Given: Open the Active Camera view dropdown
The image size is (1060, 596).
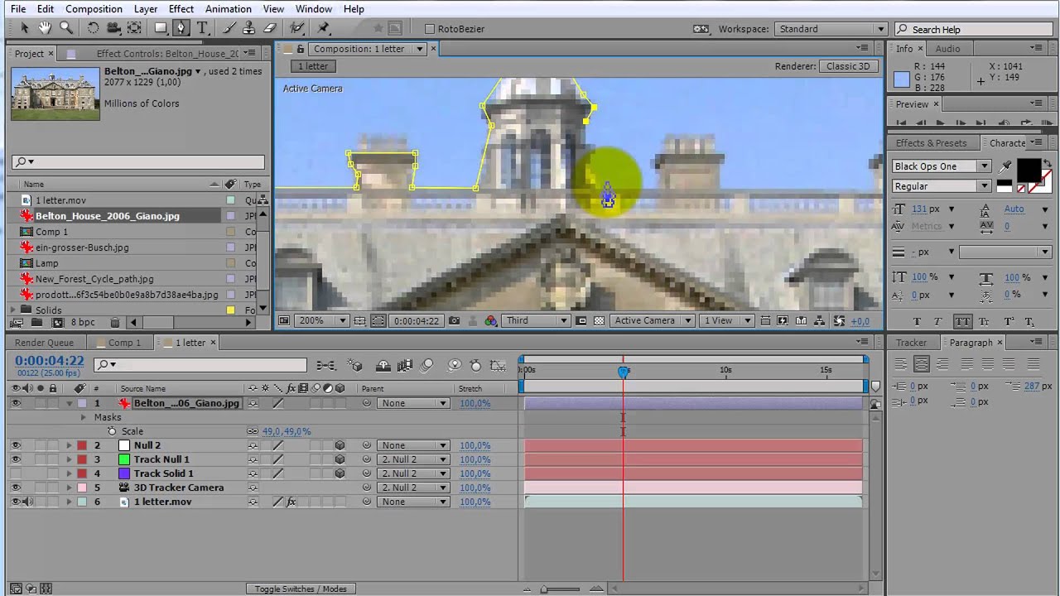Looking at the screenshot, I should tap(652, 320).
